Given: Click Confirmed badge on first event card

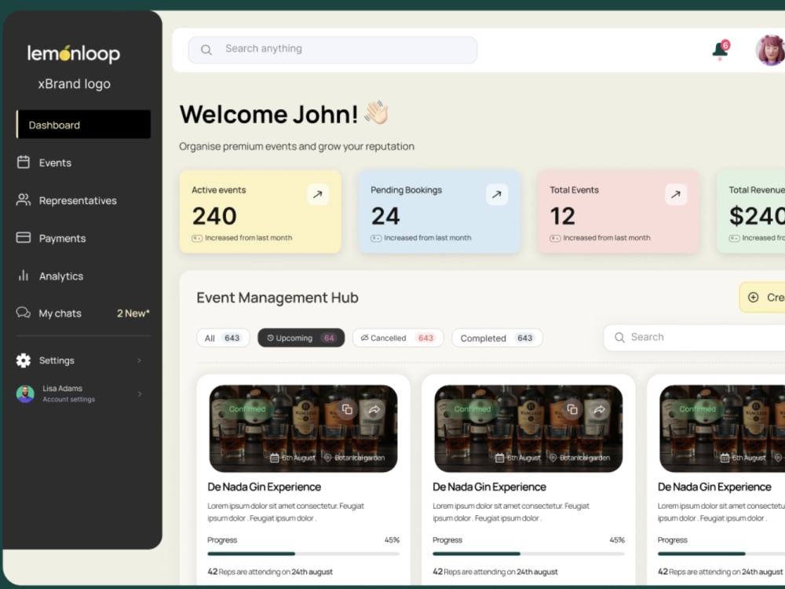Looking at the screenshot, I should 246,409.
